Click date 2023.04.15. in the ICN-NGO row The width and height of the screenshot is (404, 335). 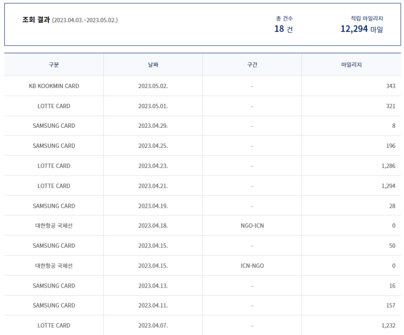153,266
